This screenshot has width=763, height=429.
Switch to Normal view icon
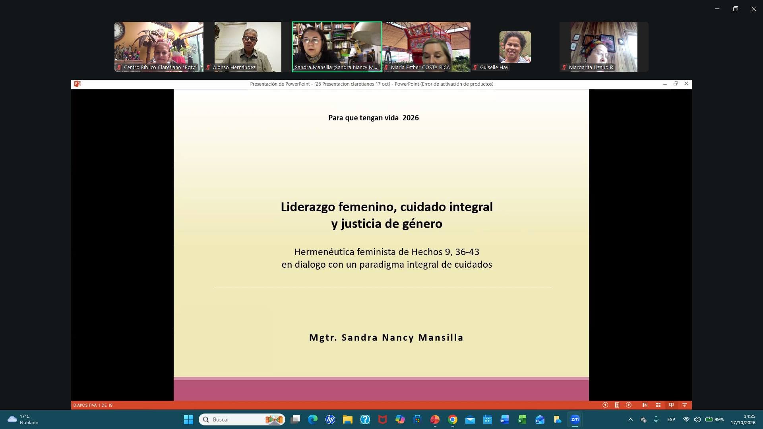[x=645, y=405]
